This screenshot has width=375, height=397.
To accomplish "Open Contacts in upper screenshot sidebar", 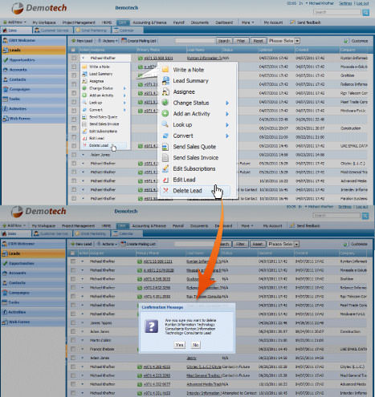I will [34, 79].
